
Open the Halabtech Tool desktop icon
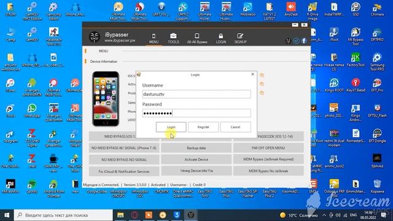[53, 37]
